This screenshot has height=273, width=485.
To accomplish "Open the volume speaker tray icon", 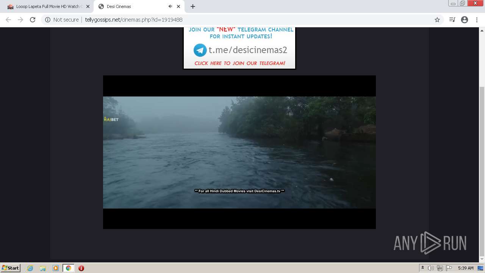I will click(431, 268).
